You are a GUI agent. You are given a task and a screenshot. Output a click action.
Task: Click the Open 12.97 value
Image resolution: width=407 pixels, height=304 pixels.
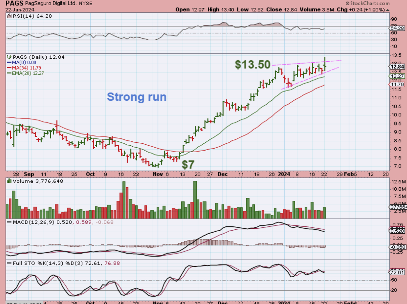(x=190, y=9)
